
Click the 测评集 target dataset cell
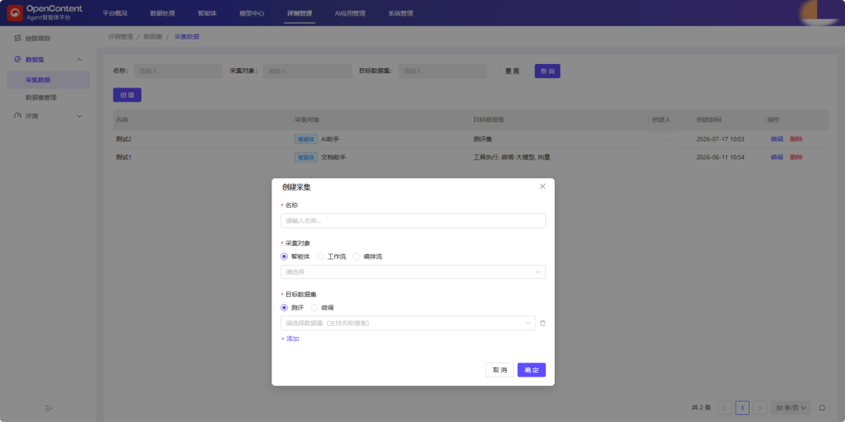click(483, 139)
